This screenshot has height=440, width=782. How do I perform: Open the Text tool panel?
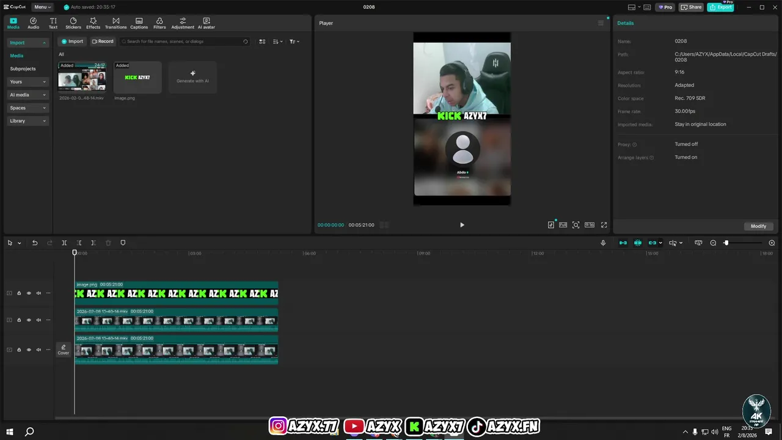(53, 23)
